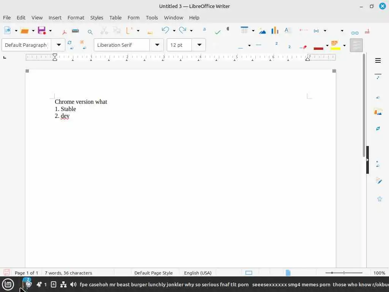389x292 pixels.
Task: Open the Liberation Serif font name dropdown
Action: click(157, 45)
